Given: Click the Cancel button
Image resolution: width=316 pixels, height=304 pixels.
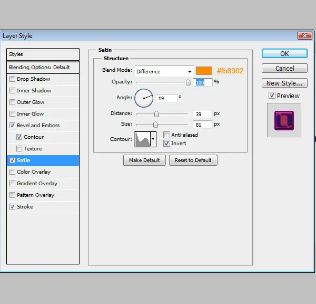Looking at the screenshot, I should (x=284, y=68).
